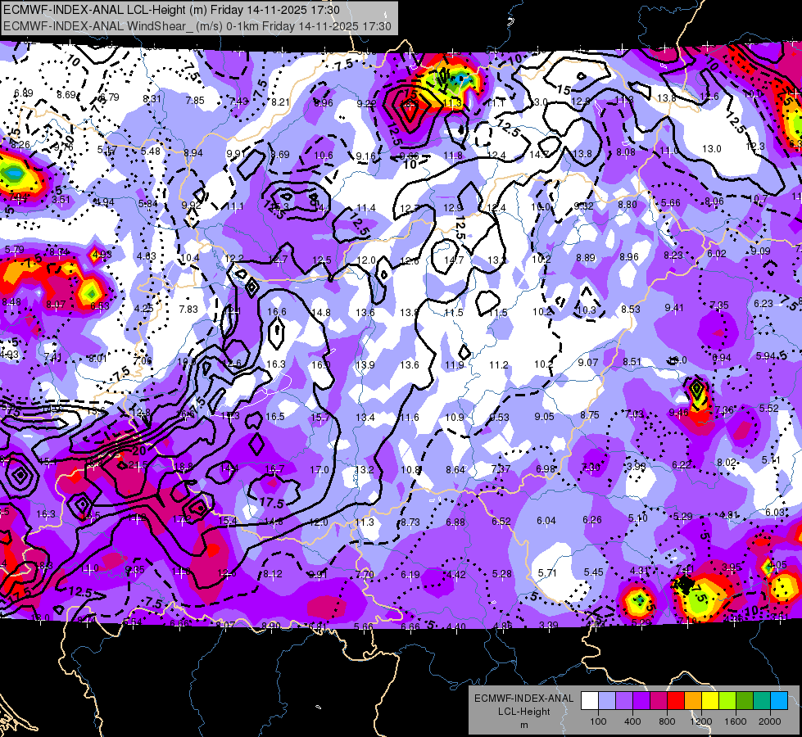Click the magenta legend swatch

[659, 701]
